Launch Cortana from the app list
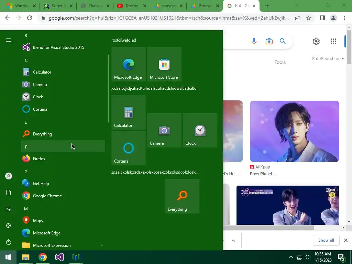The image size is (352, 264). pos(63,109)
